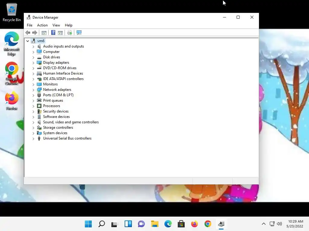
Task: Click Audio inputs and outputs speaker icon
Action: pos(39,46)
